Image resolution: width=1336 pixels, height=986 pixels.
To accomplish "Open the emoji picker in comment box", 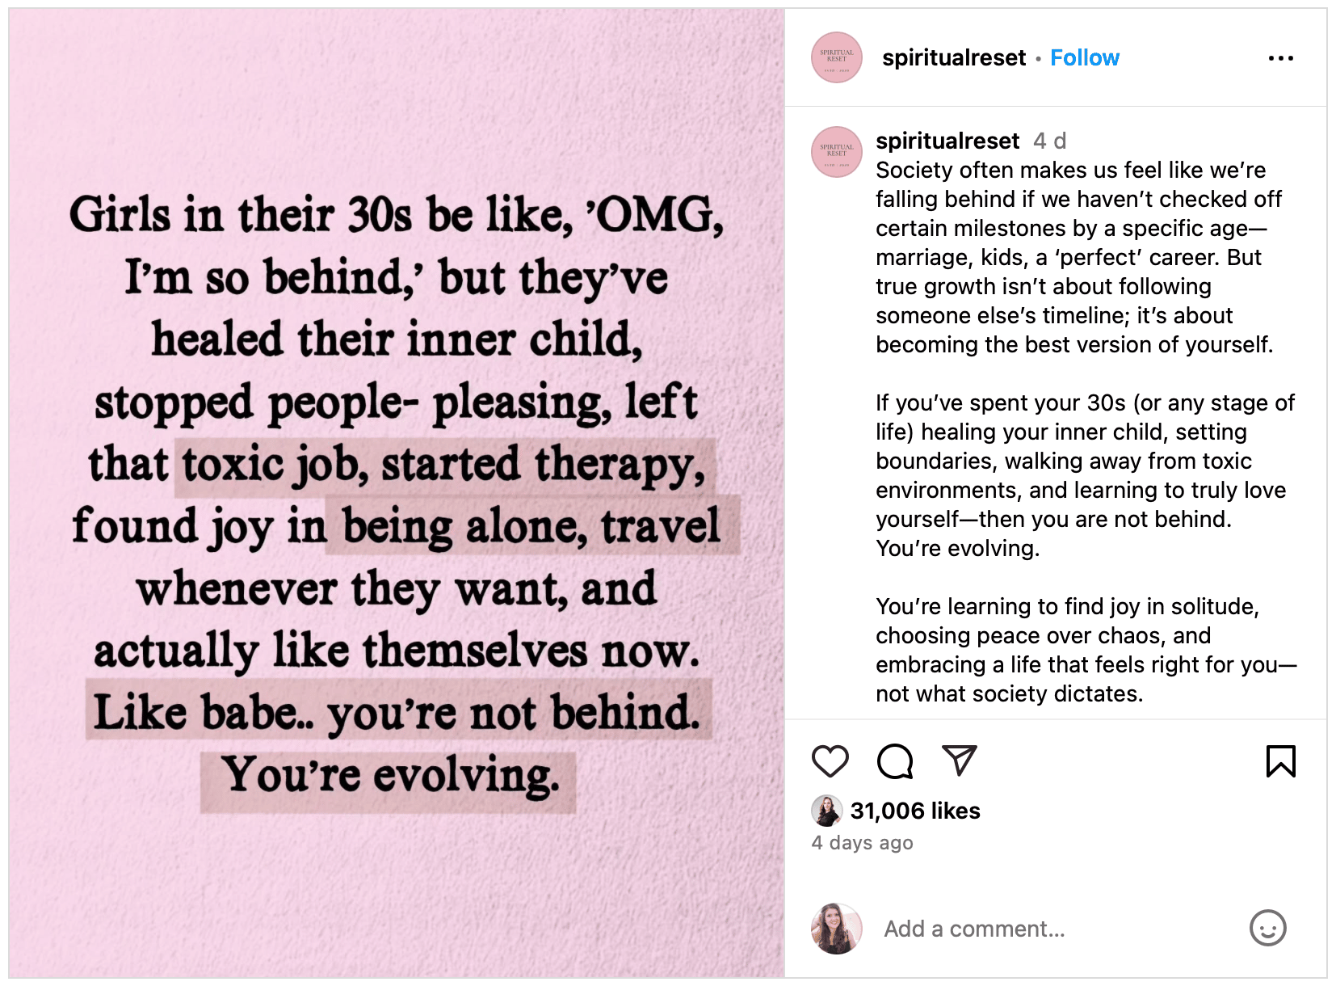I will 1267,928.
